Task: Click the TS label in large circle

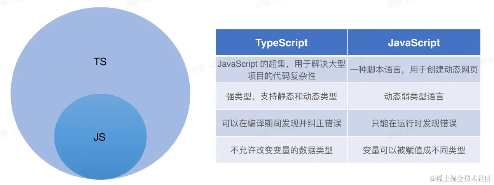Action: 100,62
